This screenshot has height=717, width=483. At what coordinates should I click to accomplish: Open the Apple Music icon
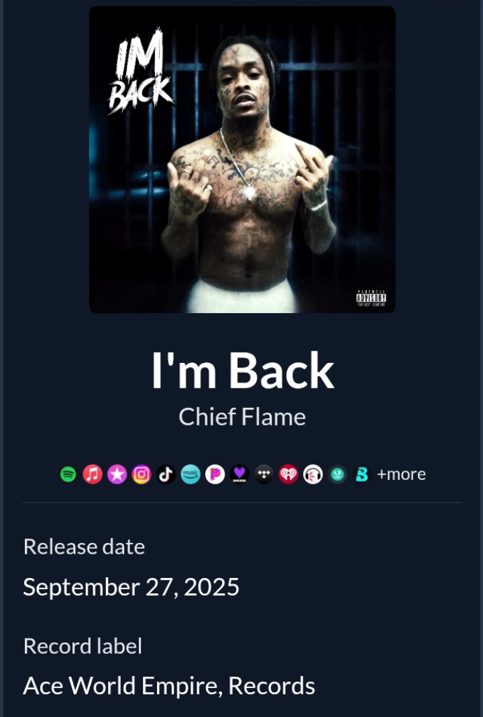(93, 474)
